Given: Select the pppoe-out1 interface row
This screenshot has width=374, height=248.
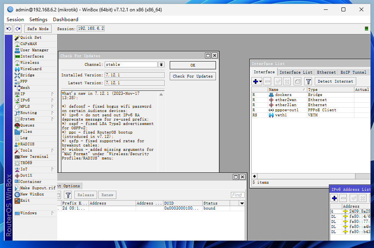Looking at the screenshot, I should [311, 110].
